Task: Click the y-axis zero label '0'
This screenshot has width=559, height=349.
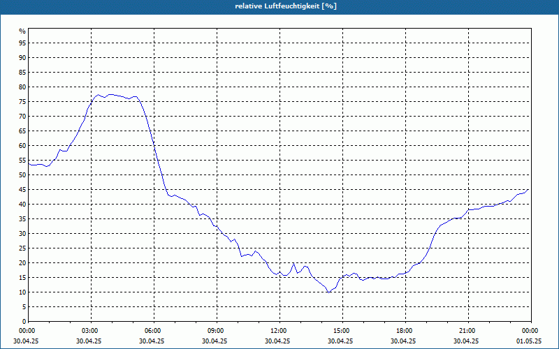Action: (24, 322)
